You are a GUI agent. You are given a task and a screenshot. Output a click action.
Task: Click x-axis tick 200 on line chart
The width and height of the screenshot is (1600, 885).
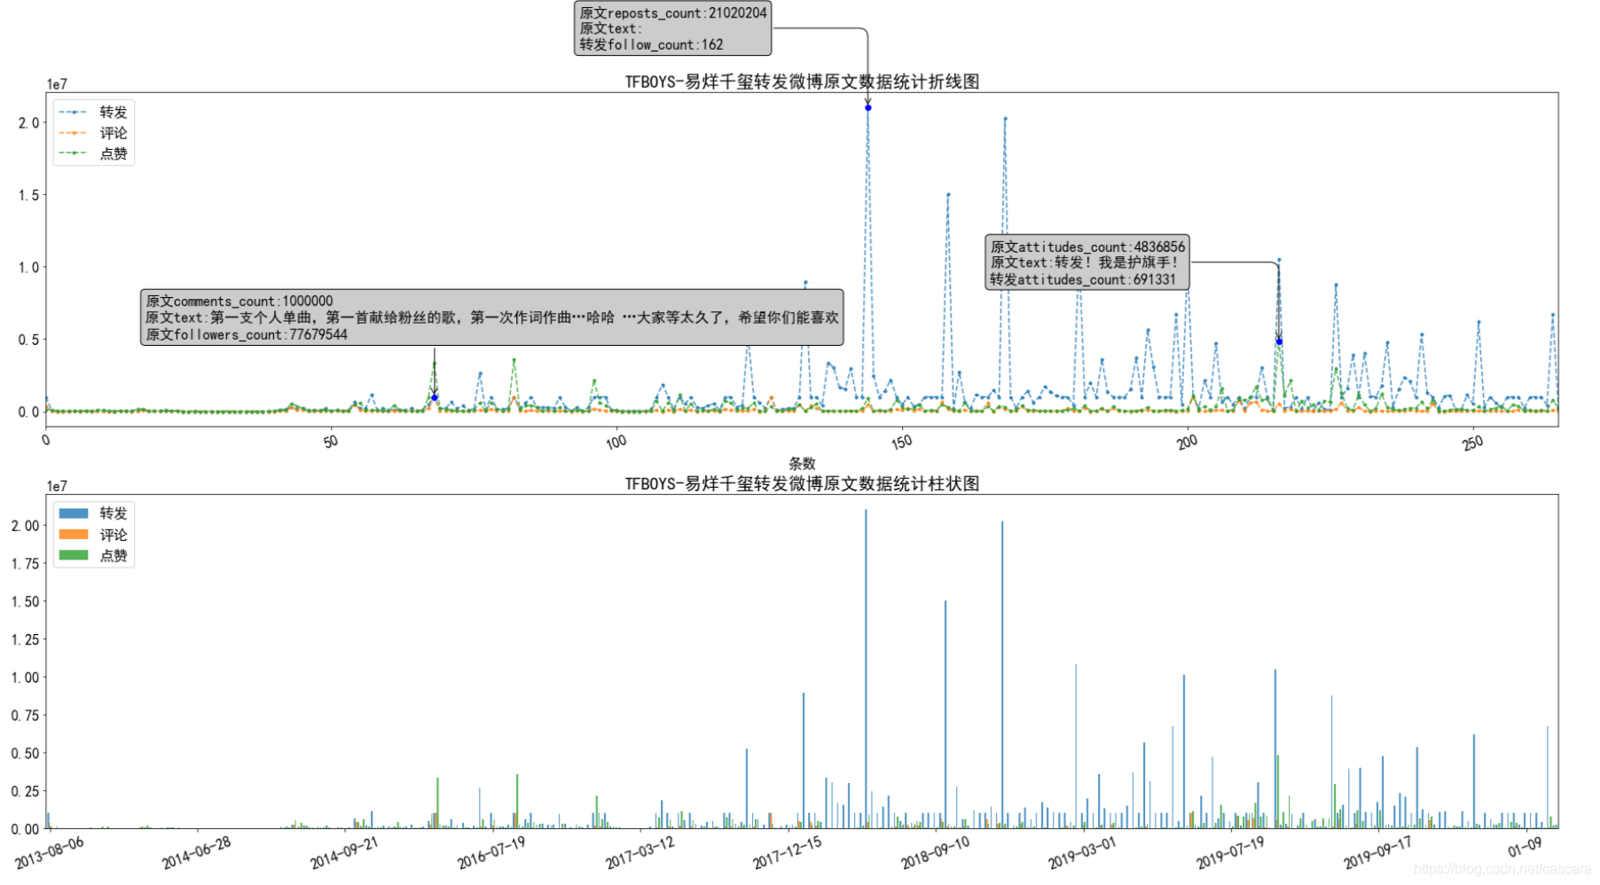1188,441
